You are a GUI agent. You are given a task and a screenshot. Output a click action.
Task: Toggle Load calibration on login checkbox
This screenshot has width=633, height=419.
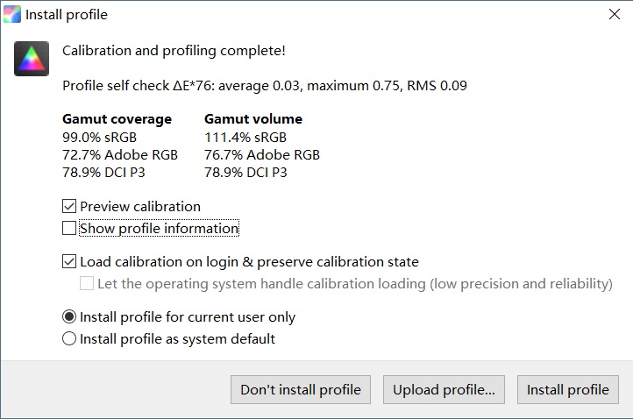click(x=69, y=261)
